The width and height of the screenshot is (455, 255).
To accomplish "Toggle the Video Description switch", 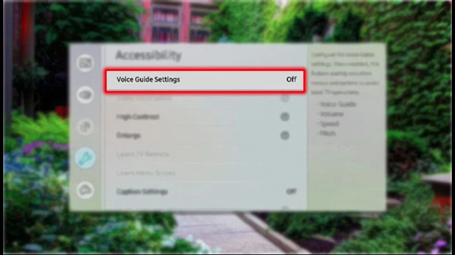I will 284,98.
